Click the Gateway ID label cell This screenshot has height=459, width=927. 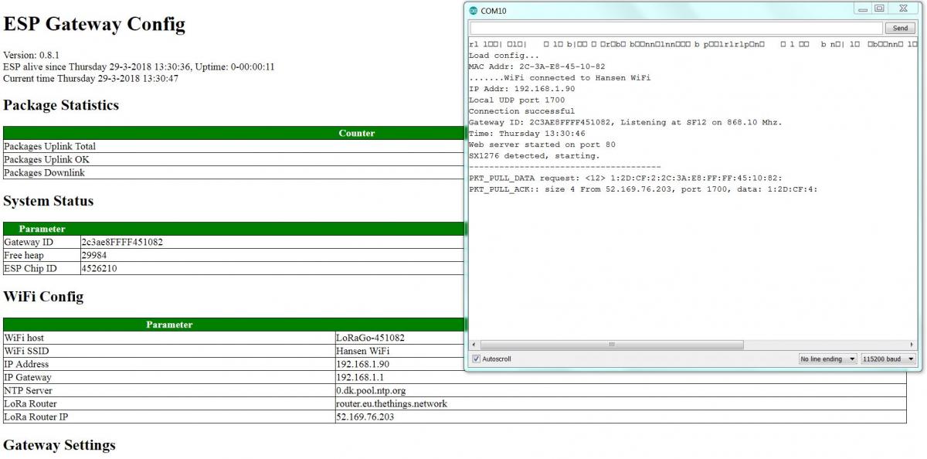(42, 242)
